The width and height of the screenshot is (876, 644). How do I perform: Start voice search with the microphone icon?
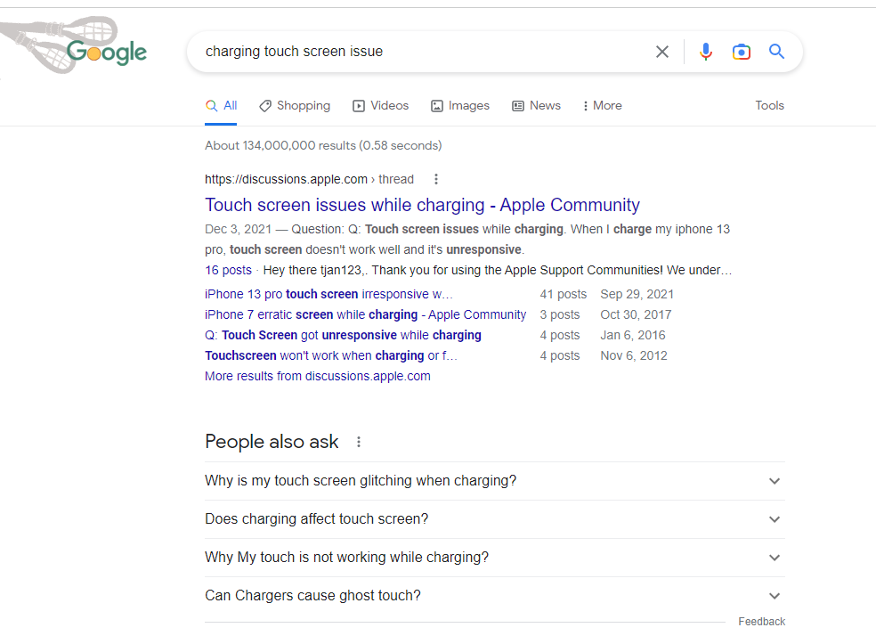tap(706, 52)
